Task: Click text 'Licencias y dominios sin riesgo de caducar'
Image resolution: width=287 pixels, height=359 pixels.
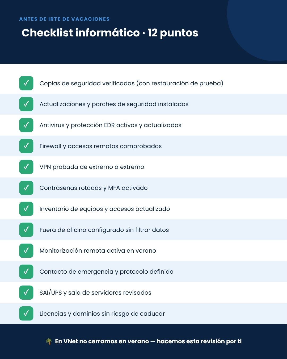Action: click(x=102, y=314)
